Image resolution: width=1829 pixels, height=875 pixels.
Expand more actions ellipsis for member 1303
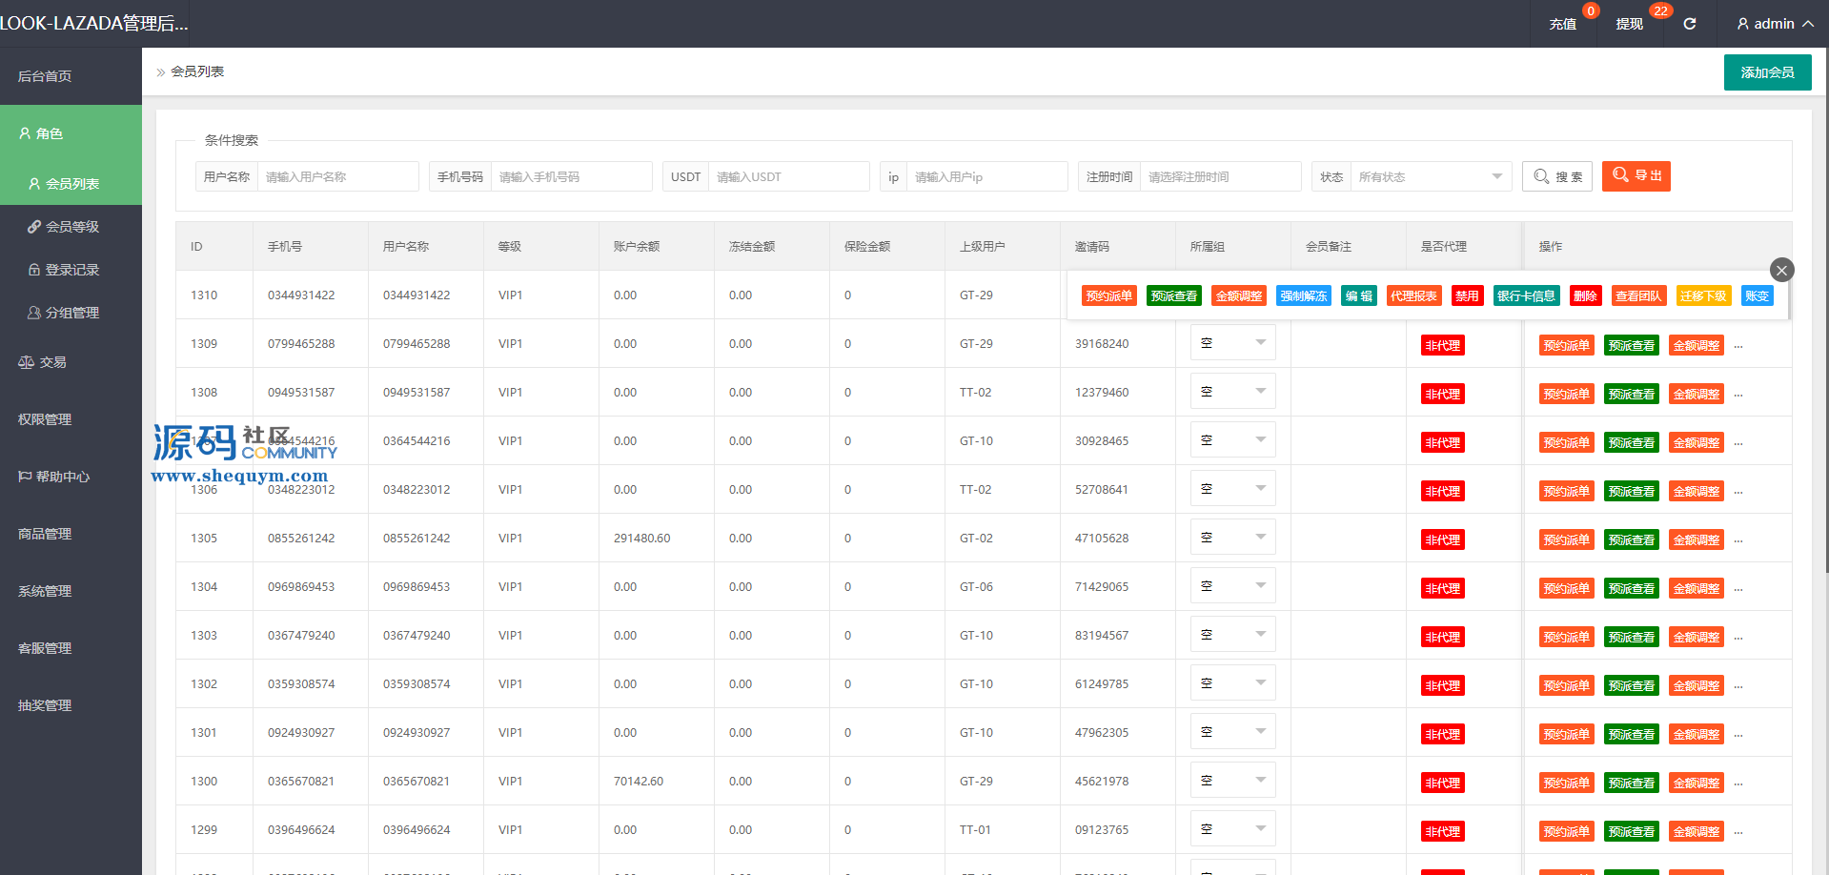[1738, 638]
